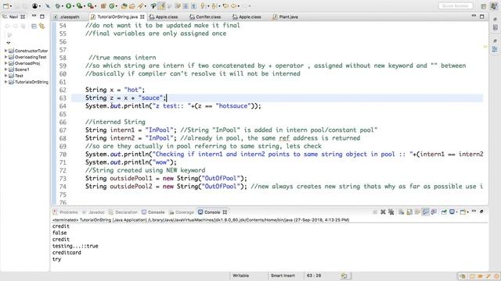Image resolution: width=501 pixels, height=281 pixels.
Task: Click line 62 String x hot code
Action: click(x=115, y=90)
